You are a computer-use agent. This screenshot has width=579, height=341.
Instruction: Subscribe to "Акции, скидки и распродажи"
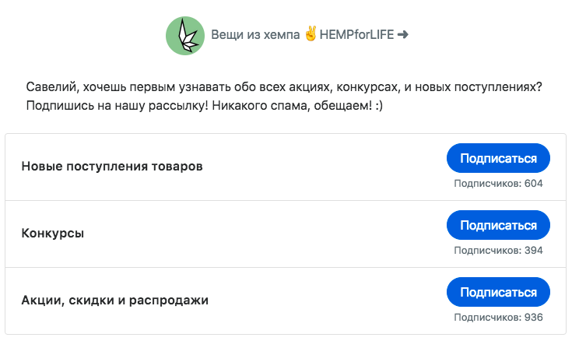pos(498,292)
